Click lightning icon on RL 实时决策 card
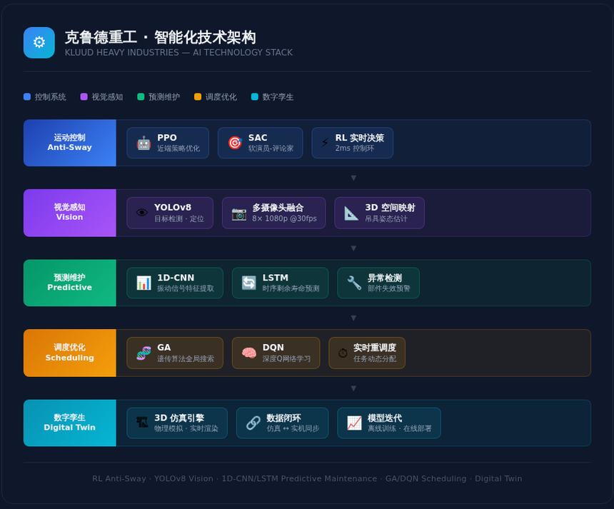Image resolution: width=614 pixels, height=509 pixels. point(325,143)
